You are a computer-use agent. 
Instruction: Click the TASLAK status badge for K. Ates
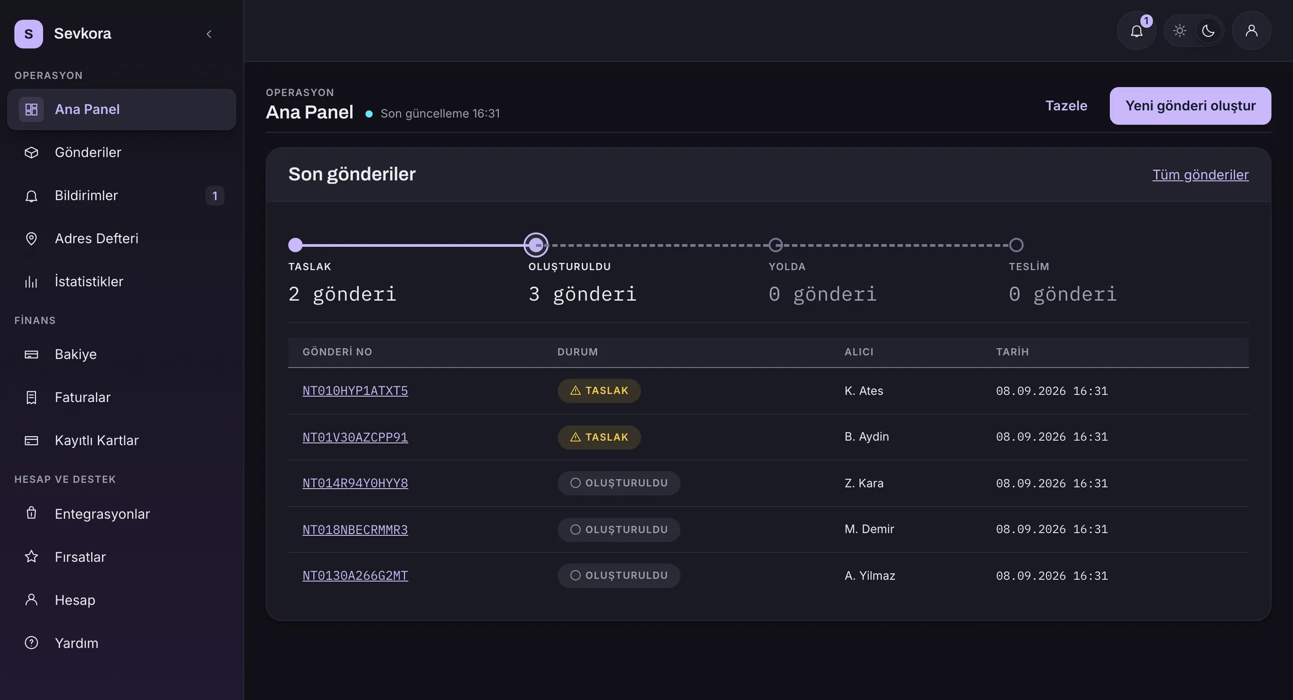click(599, 391)
